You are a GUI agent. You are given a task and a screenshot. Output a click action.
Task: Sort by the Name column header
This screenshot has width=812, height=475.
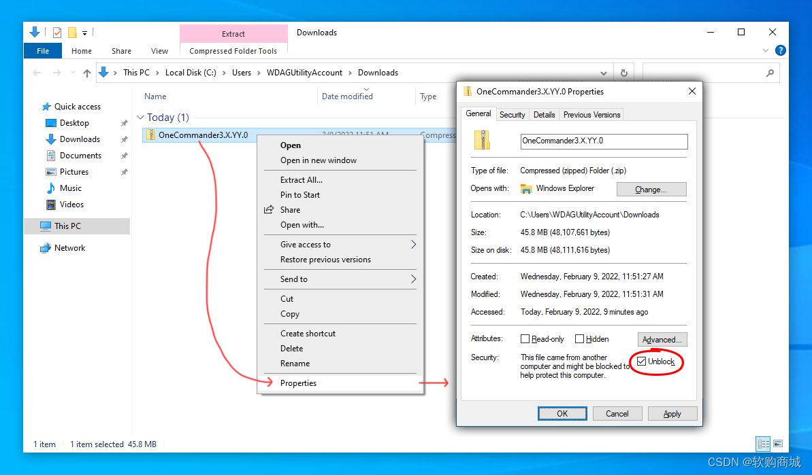point(155,96)
